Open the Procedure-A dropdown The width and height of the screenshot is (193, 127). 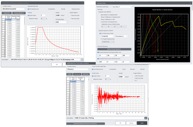(121, 36)
